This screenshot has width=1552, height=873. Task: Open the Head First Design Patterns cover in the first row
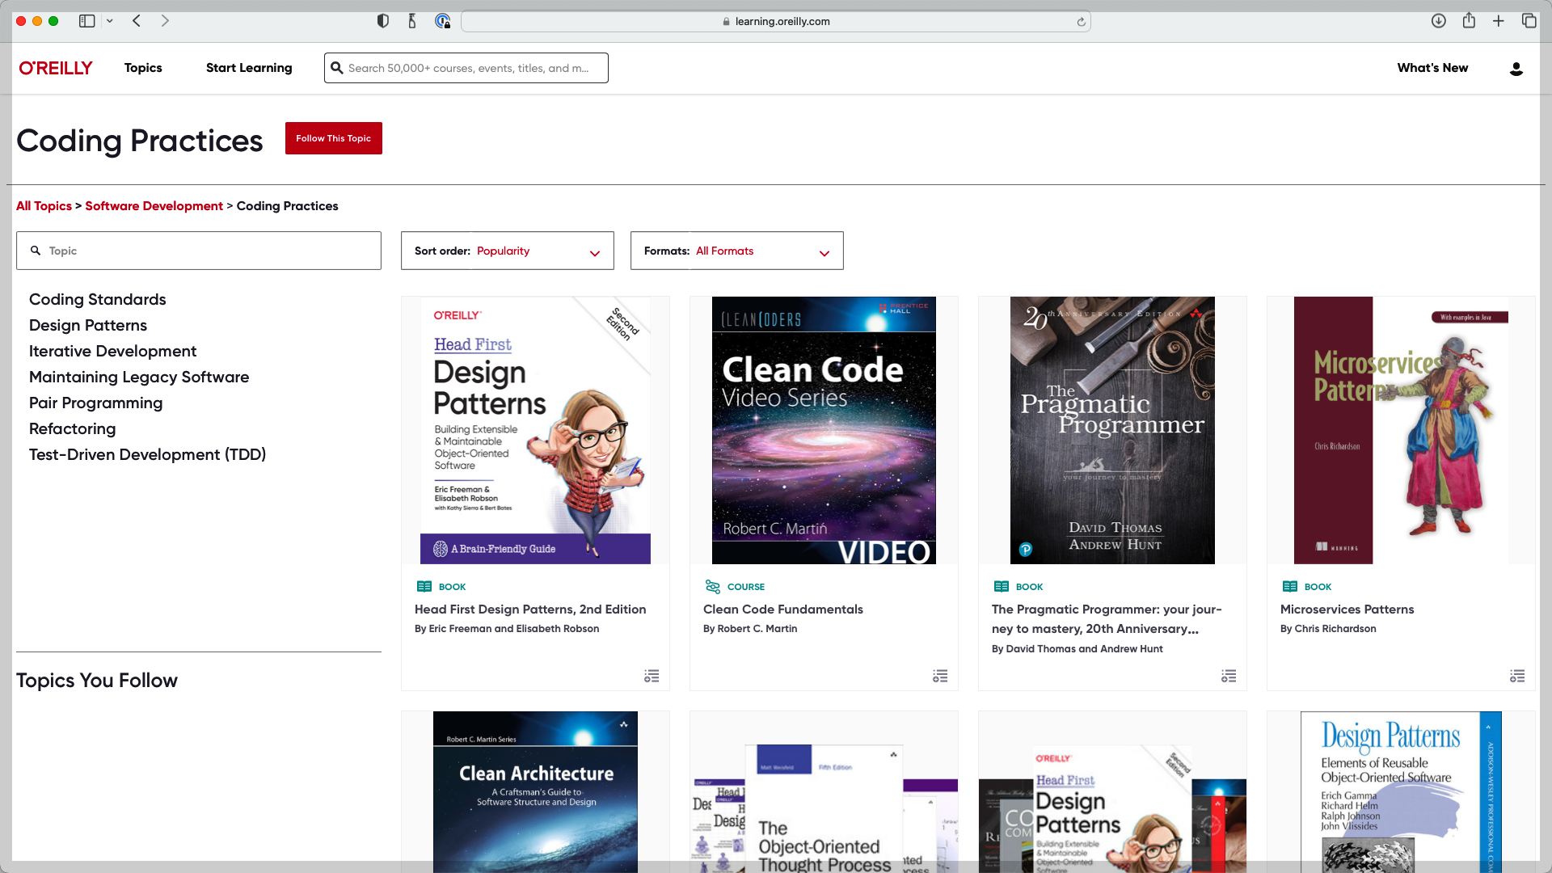535,430
